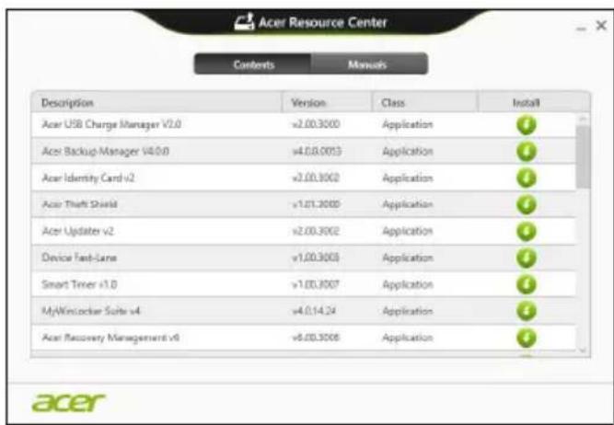614x425 pixels.
Task: Select the Acer Backup Manager row text
Action: (x=105, y=152)
